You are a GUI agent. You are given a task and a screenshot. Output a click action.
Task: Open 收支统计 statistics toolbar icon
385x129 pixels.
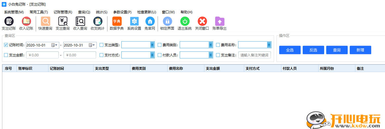[x=98, y=21]
